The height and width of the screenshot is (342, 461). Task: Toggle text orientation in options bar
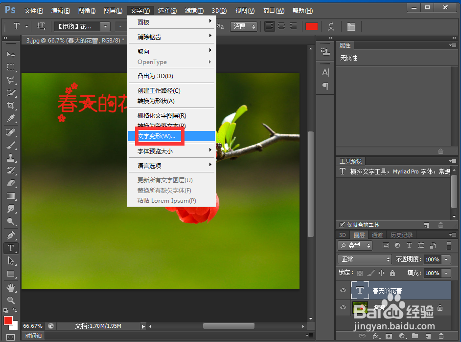[x=41, y=26]
